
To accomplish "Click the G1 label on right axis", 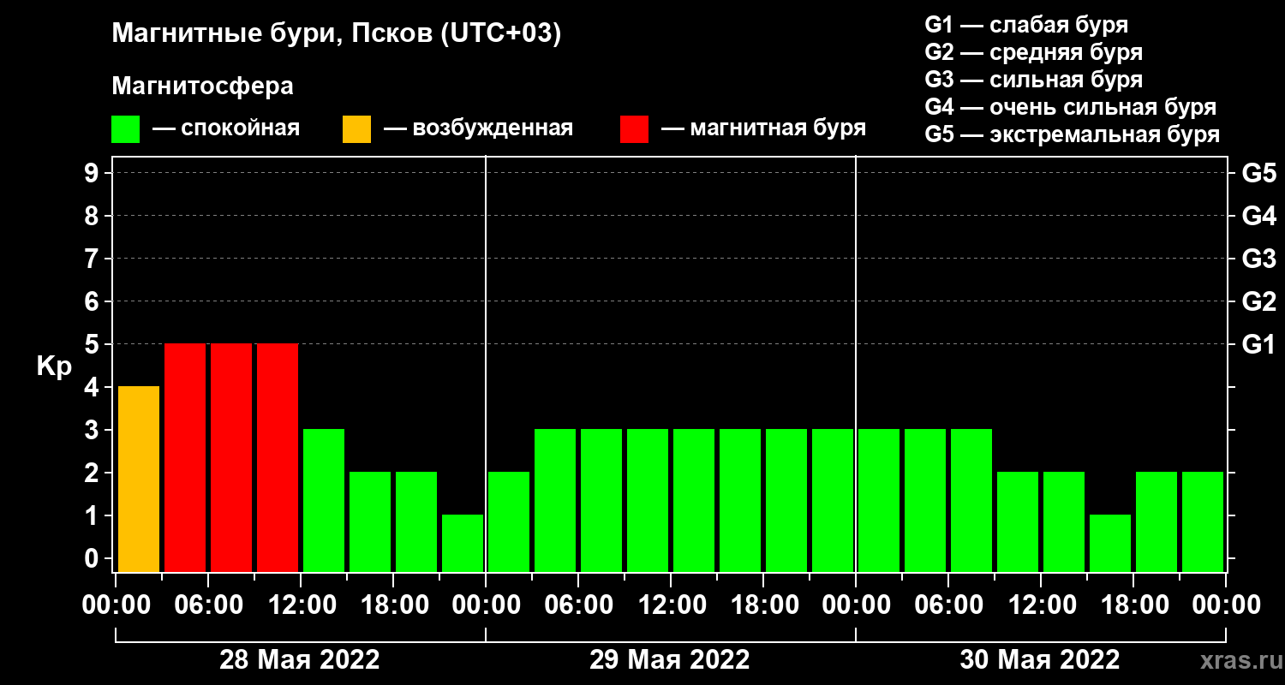I will click(1258, 344).
